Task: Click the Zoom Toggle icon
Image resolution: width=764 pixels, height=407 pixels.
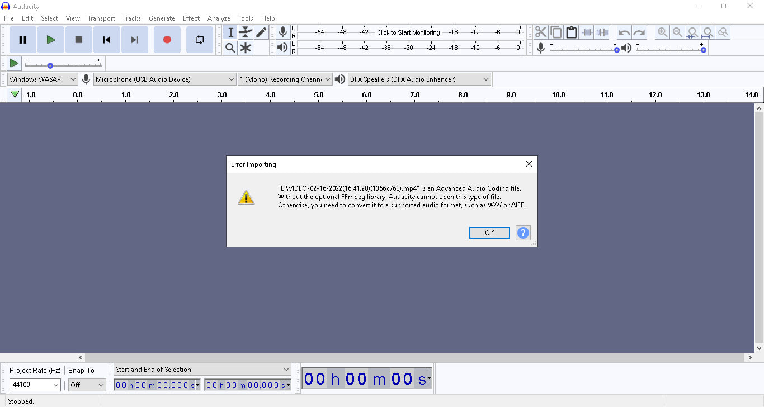Action: pos(723,32)
